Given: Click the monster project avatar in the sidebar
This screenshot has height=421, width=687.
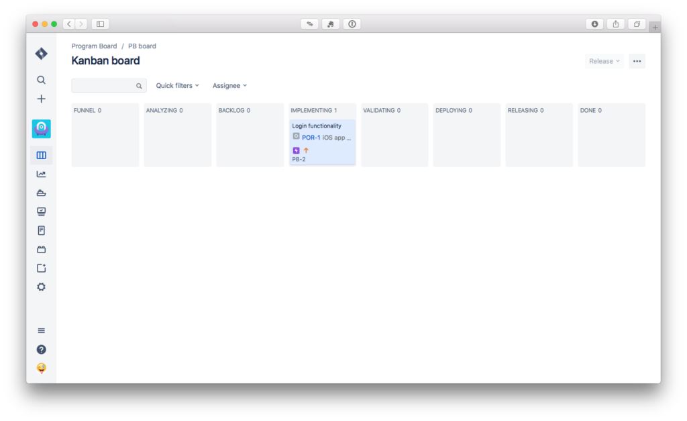Looking at the screenshot, I should coord(41,128).
